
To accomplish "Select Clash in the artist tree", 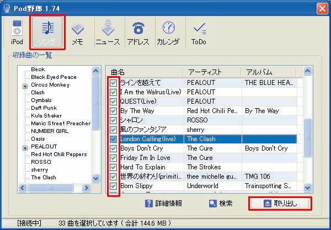I will click(x=38, y=93).
